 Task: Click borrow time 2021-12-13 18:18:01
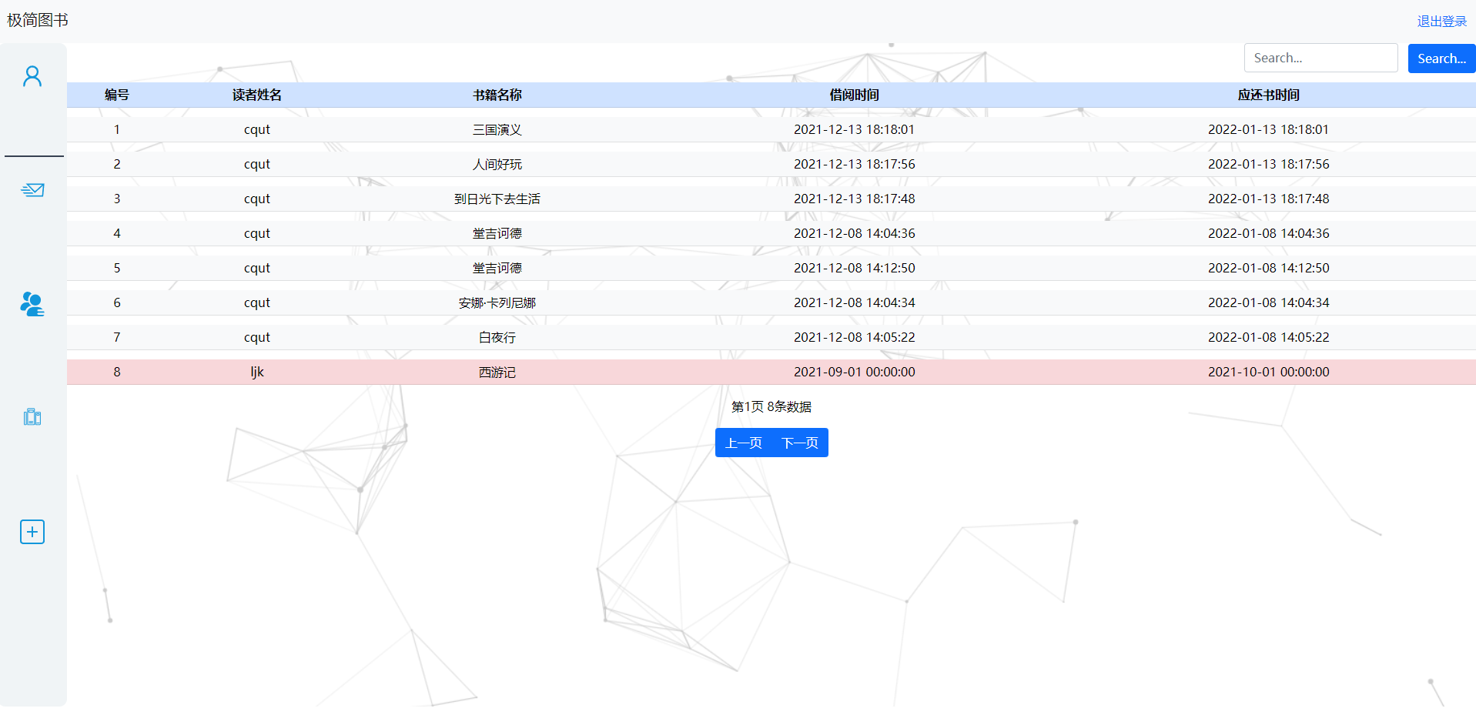855,129
